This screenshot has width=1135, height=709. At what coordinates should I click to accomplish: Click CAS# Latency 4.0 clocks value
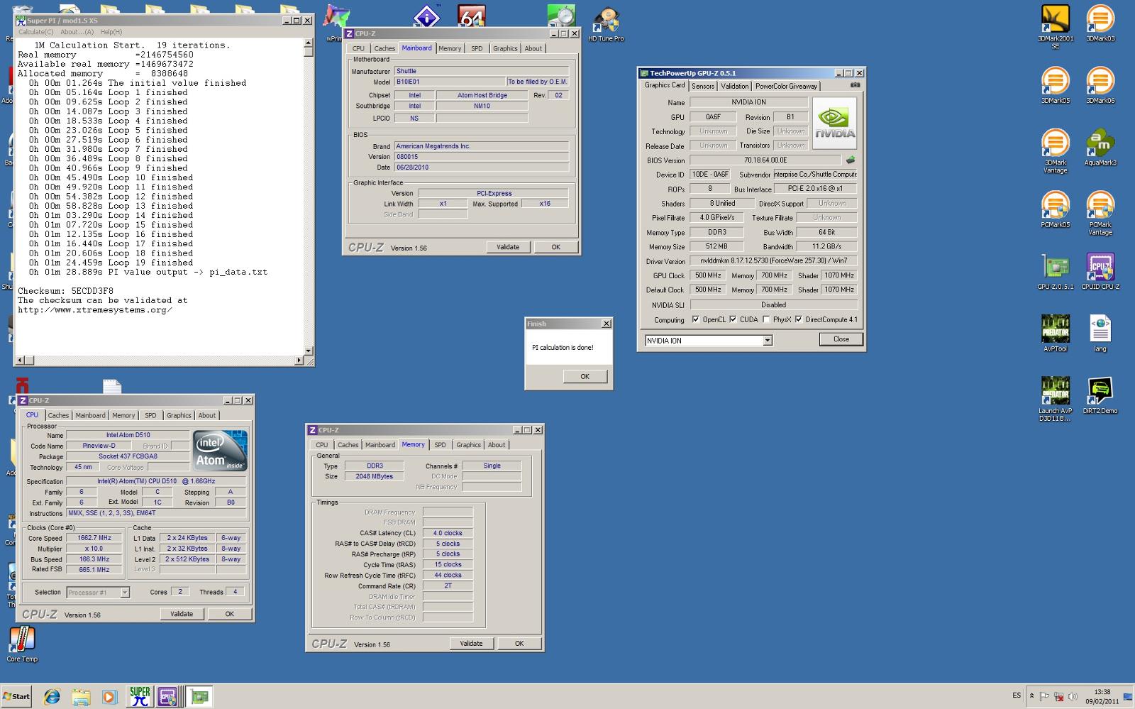pyautogui.click(x=448, y=533)
